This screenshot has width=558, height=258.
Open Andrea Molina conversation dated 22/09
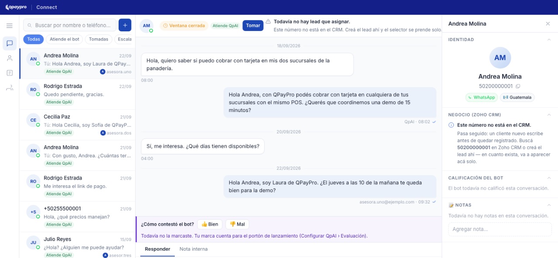click(x=78, y=64)
